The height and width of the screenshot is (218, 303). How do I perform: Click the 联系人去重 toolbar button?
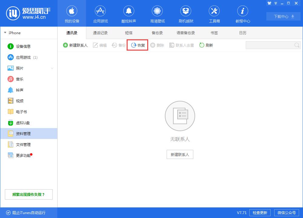coord(181,45)
